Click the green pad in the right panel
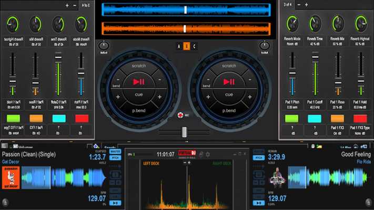The image size is (374, 210). click(x=292, y=119)
